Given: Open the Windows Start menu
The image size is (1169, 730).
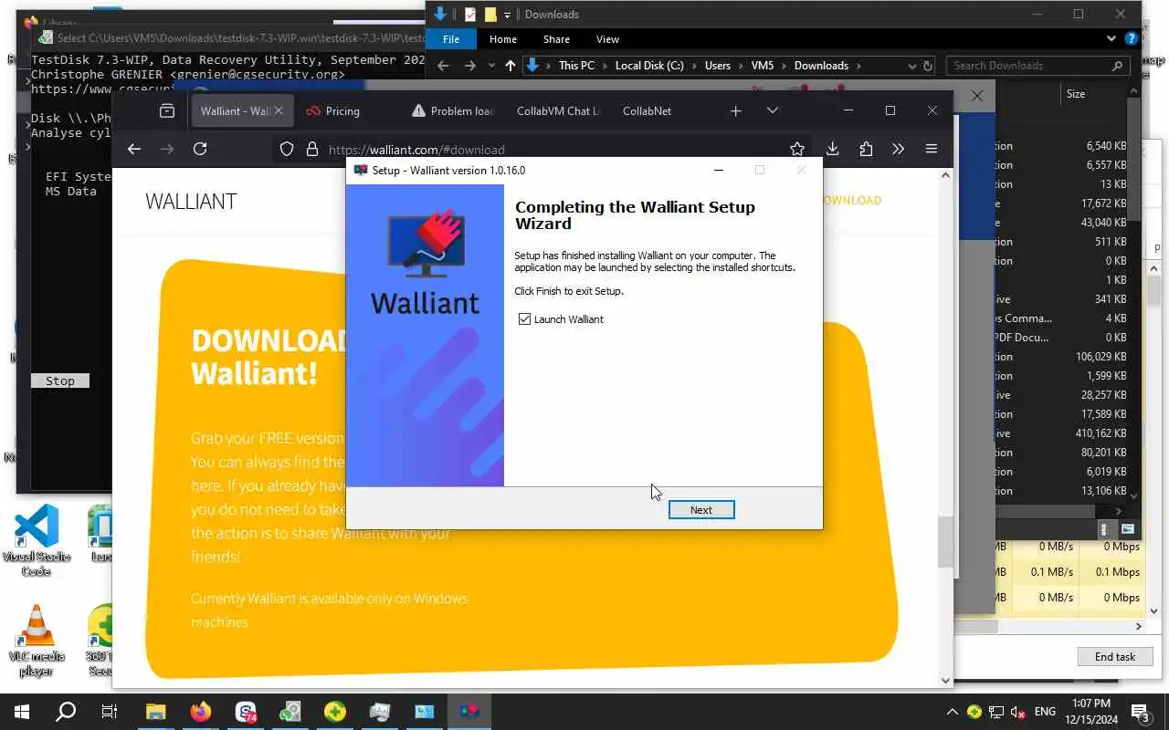Looking at the screenshot, I should [x=22, y=712].
